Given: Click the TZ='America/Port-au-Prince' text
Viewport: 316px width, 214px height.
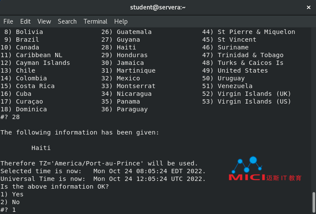Looking at the screenshot, I should pyautogui.click(x=91, y=163).
